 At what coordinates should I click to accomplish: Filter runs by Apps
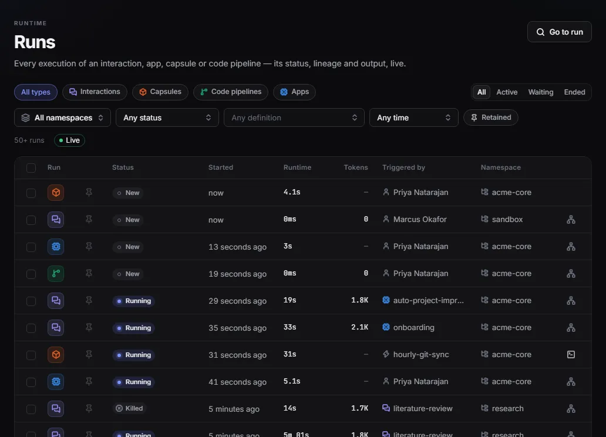pos(295,92)
